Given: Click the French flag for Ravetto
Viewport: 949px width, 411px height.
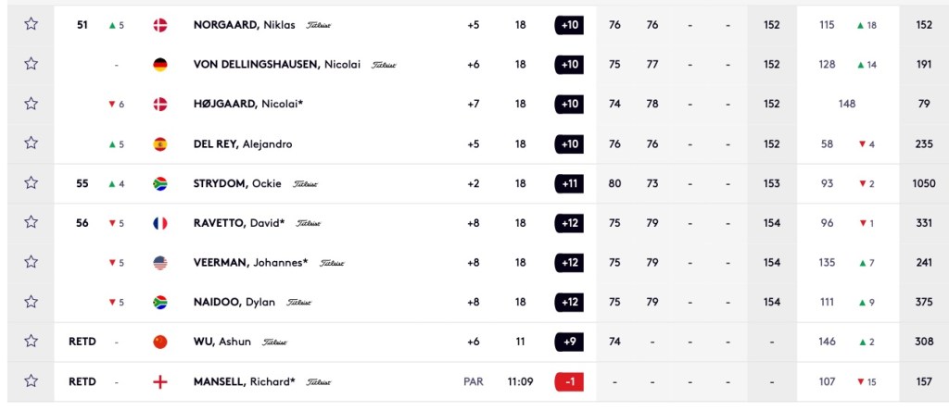Looking at the screenshot, I should click(x=159, y=223).
